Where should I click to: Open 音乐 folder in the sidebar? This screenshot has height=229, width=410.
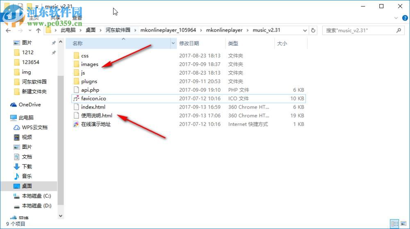tap(23, 176)
